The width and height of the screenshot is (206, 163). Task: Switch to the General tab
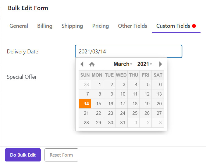(x=19, y=26)
